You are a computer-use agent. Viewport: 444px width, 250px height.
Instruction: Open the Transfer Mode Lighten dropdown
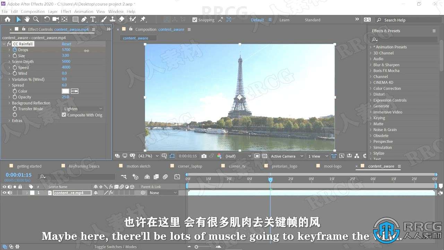83,109
